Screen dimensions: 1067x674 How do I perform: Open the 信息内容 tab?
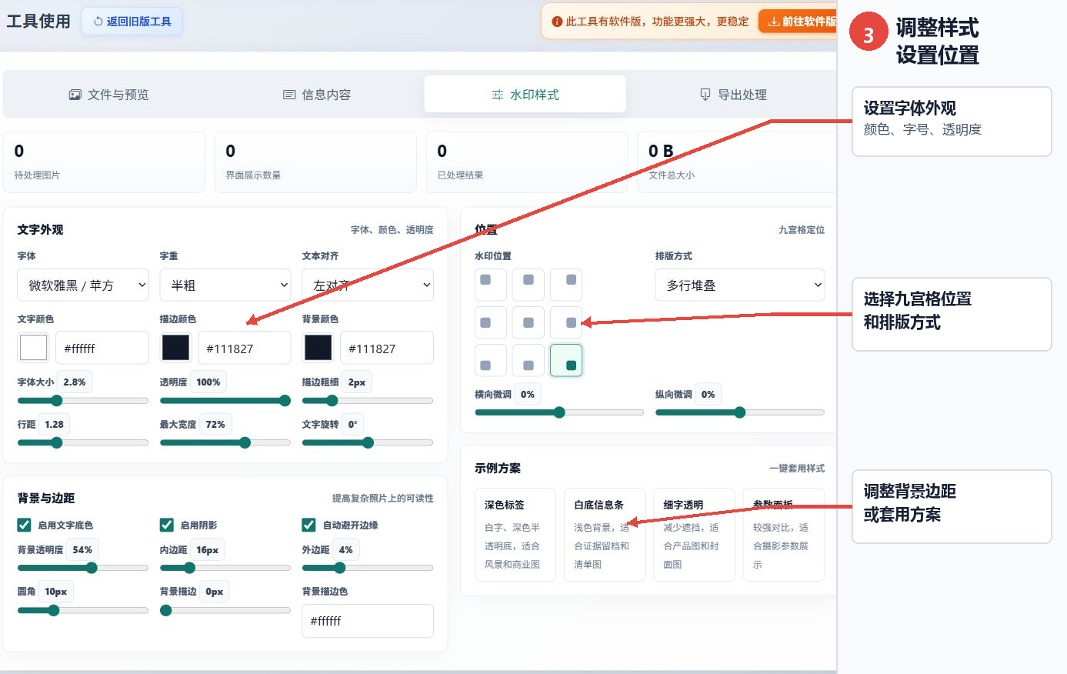pos(317,95)
